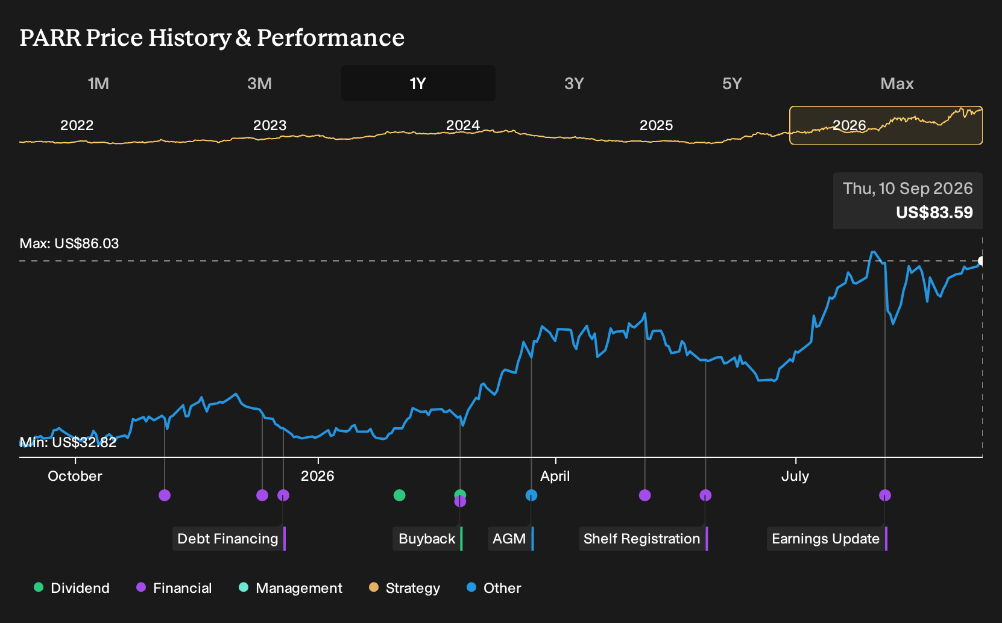Click the first purple event marker after October
This screenshot has height=623, width=1002.
165,495
